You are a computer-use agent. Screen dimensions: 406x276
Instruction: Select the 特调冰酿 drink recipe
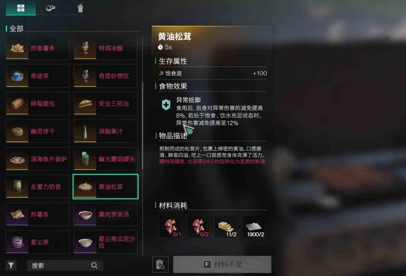click(106, 48)
